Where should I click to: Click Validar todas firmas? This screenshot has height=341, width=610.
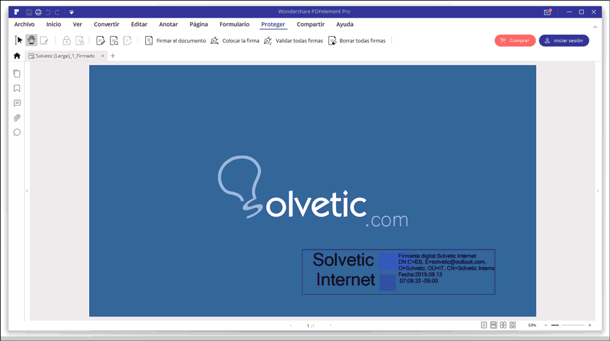(x=294, y=40)
